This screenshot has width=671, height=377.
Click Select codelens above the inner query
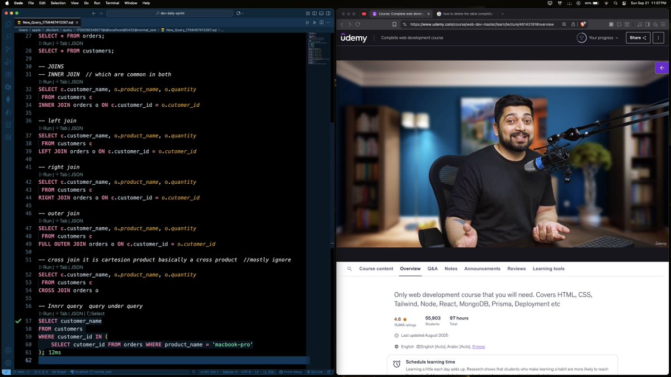tap(96, 314)
